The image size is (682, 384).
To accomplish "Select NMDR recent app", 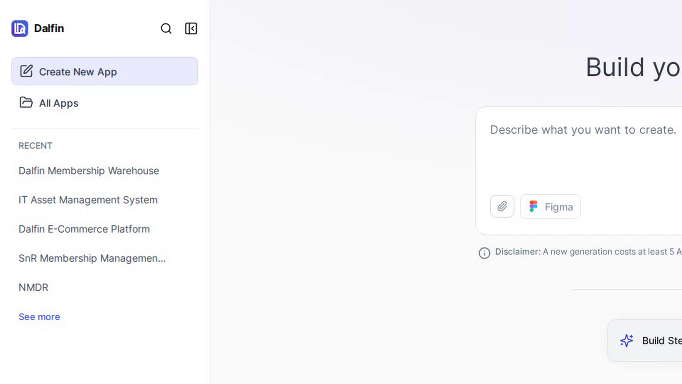I will [33, 287].
